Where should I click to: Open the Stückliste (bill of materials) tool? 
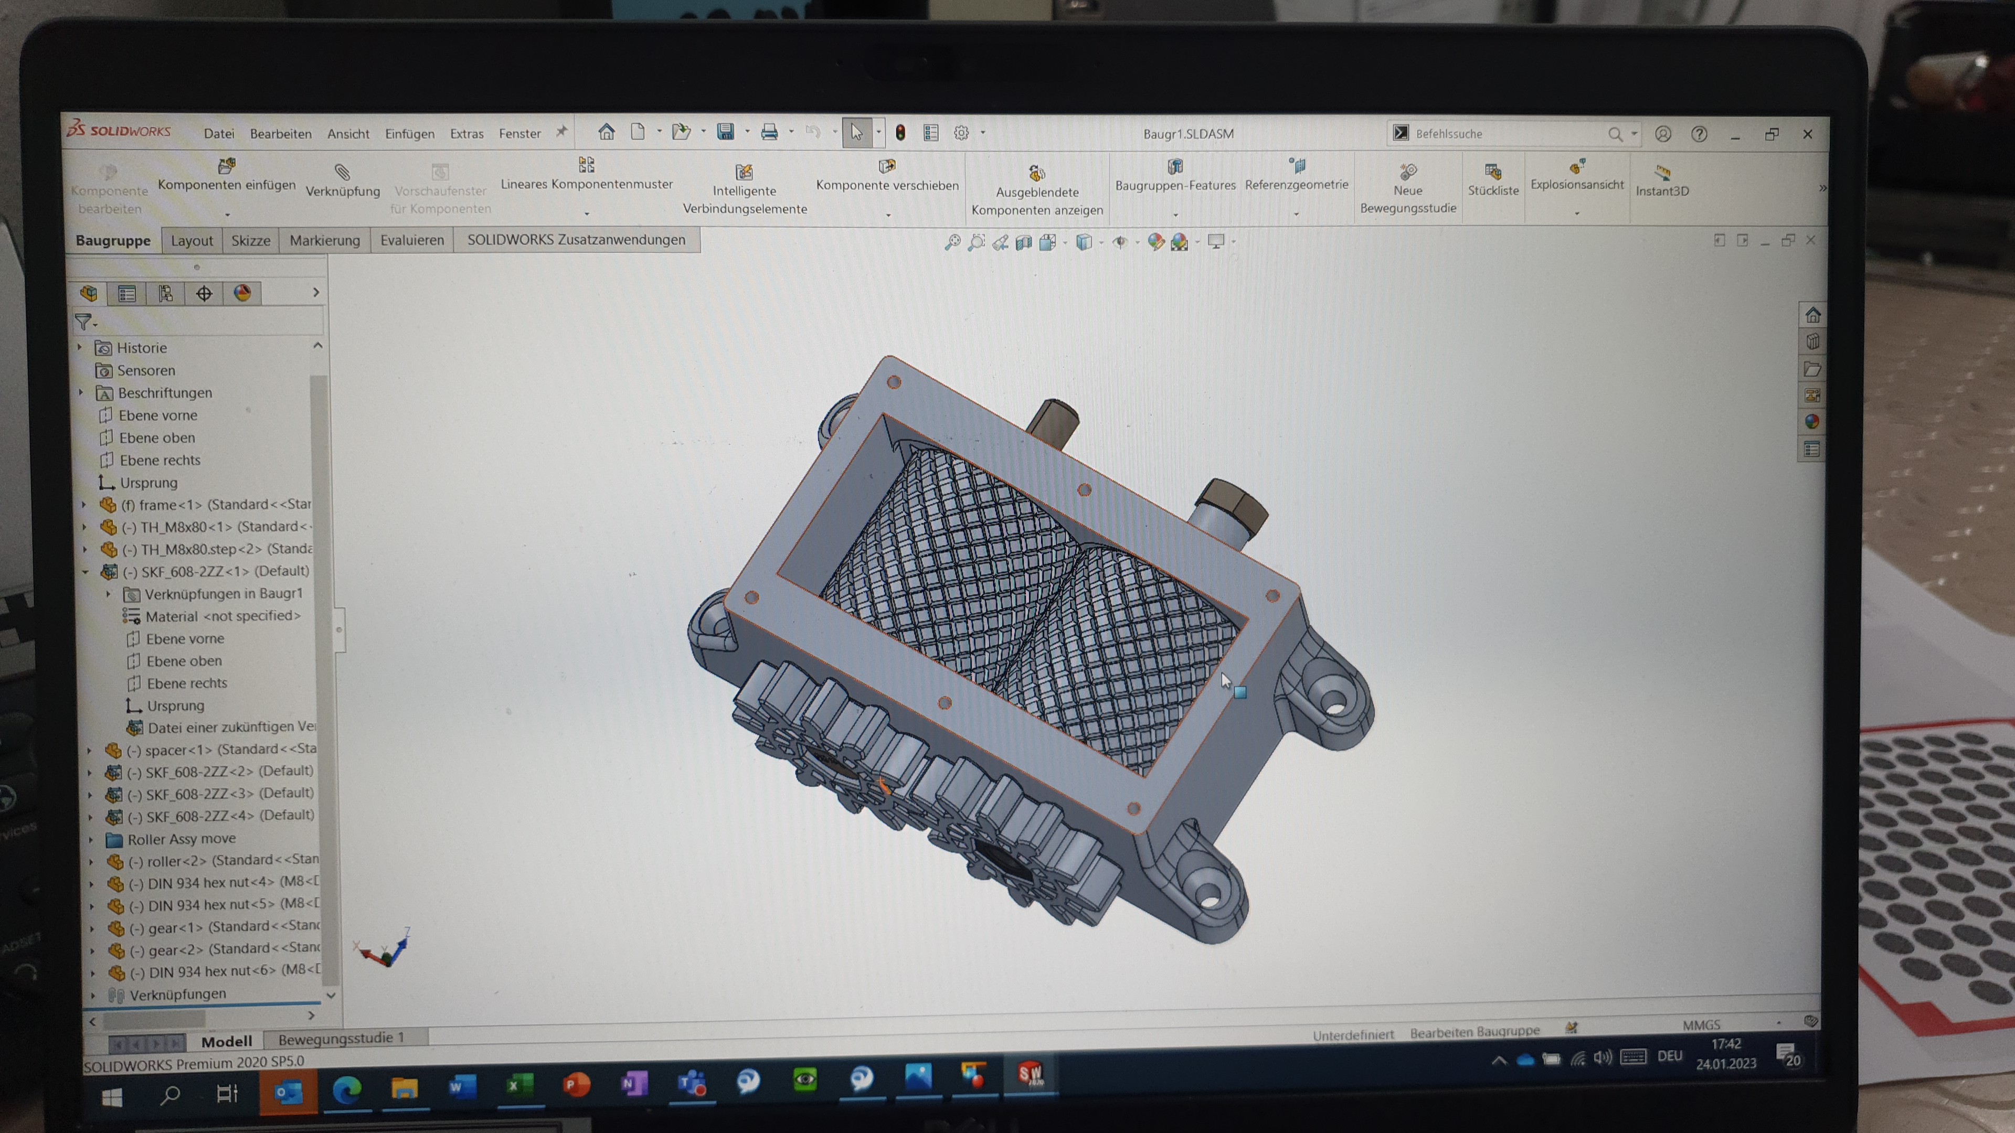(x=1492, y=171)
